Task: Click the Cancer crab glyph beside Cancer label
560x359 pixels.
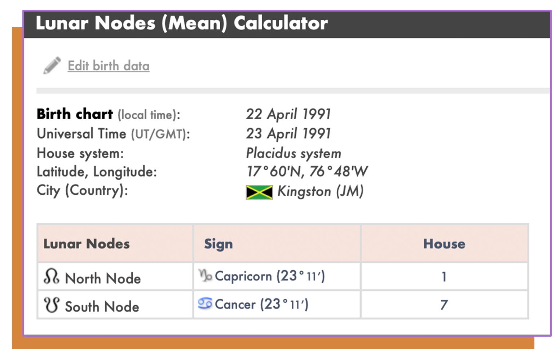Action: 205,304
